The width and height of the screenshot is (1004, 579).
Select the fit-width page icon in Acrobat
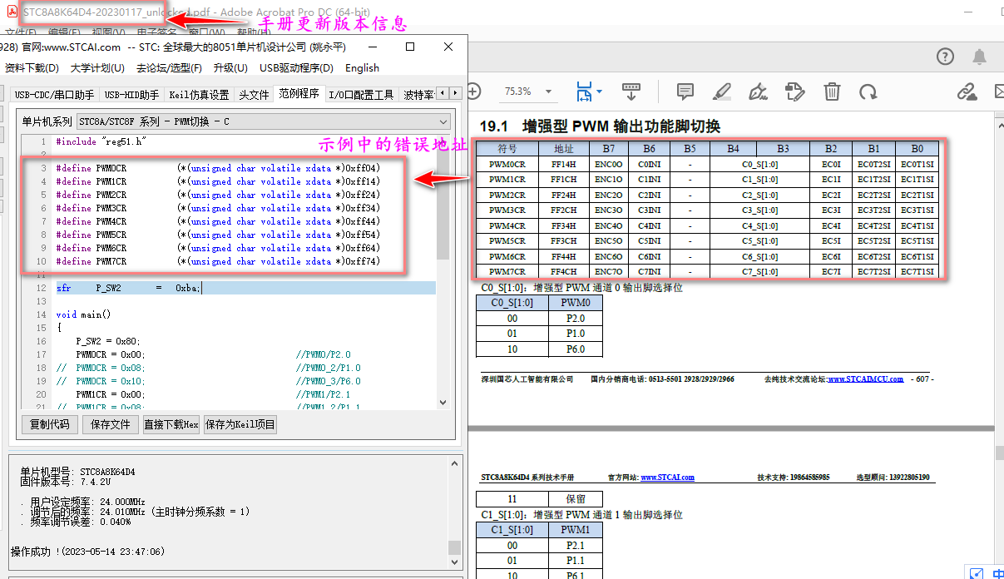(x=583, y=92)
